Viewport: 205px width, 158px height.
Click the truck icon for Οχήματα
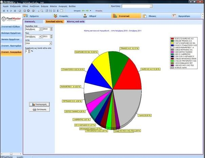[x=25, y=16]
